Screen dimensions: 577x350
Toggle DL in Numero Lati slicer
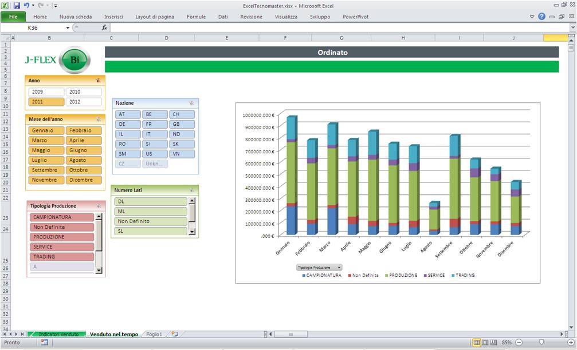[x=151, y=201]
